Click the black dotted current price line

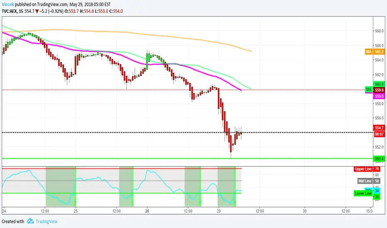188,132
